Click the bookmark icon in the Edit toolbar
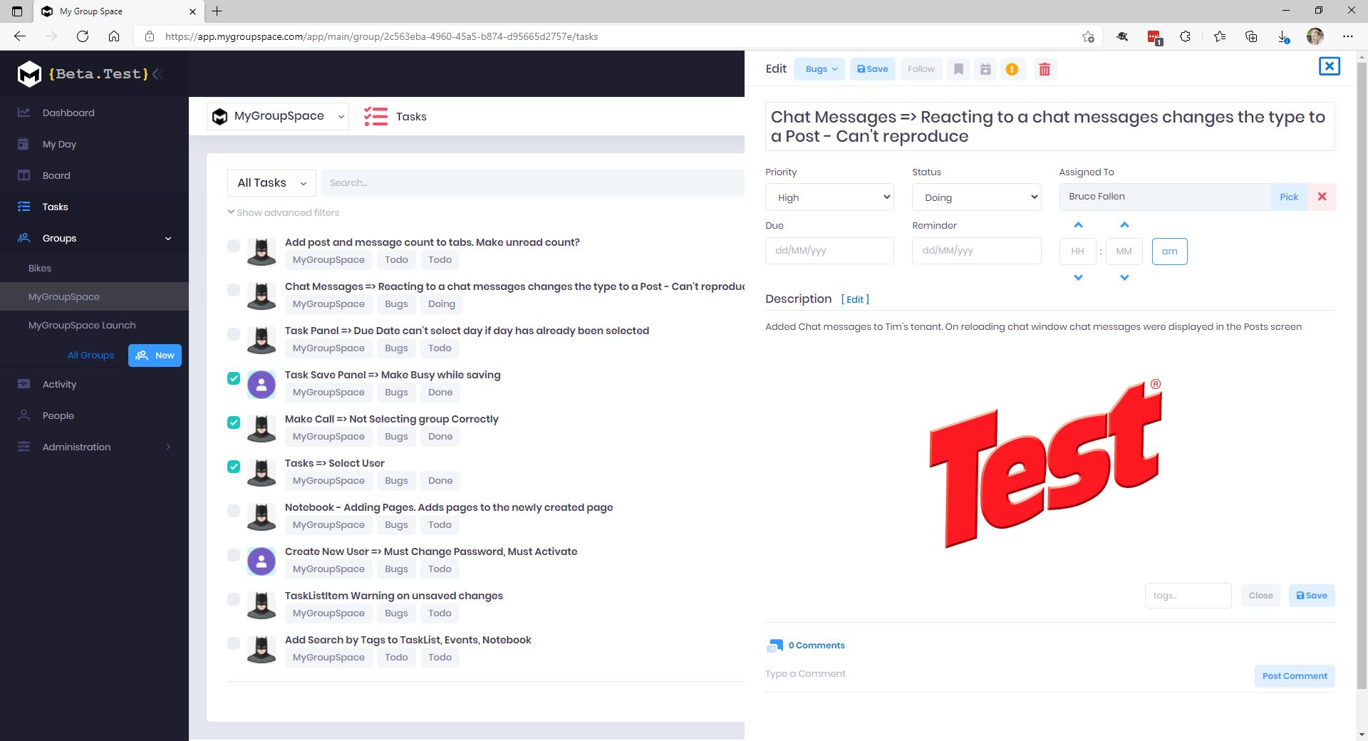 click(x=958, y=69)
